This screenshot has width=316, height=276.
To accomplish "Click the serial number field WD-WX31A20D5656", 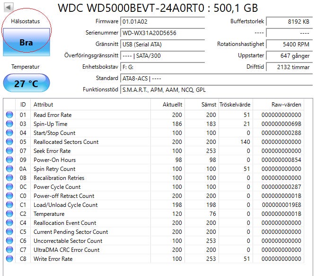I will pos(162,33).
